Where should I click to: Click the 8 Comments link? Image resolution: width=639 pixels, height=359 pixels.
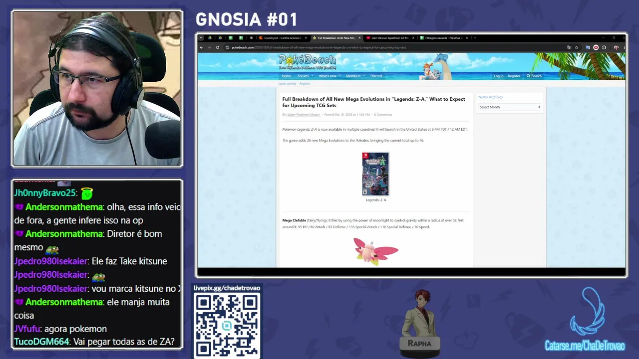click(x=383, y=115)
